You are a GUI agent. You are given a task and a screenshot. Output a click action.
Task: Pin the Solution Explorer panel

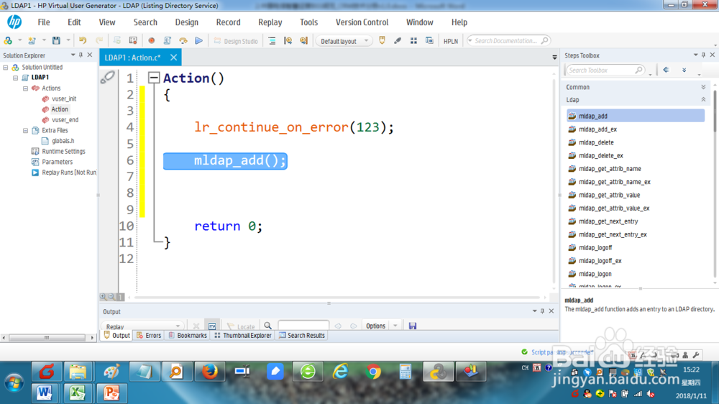click(x=81, y=55)
